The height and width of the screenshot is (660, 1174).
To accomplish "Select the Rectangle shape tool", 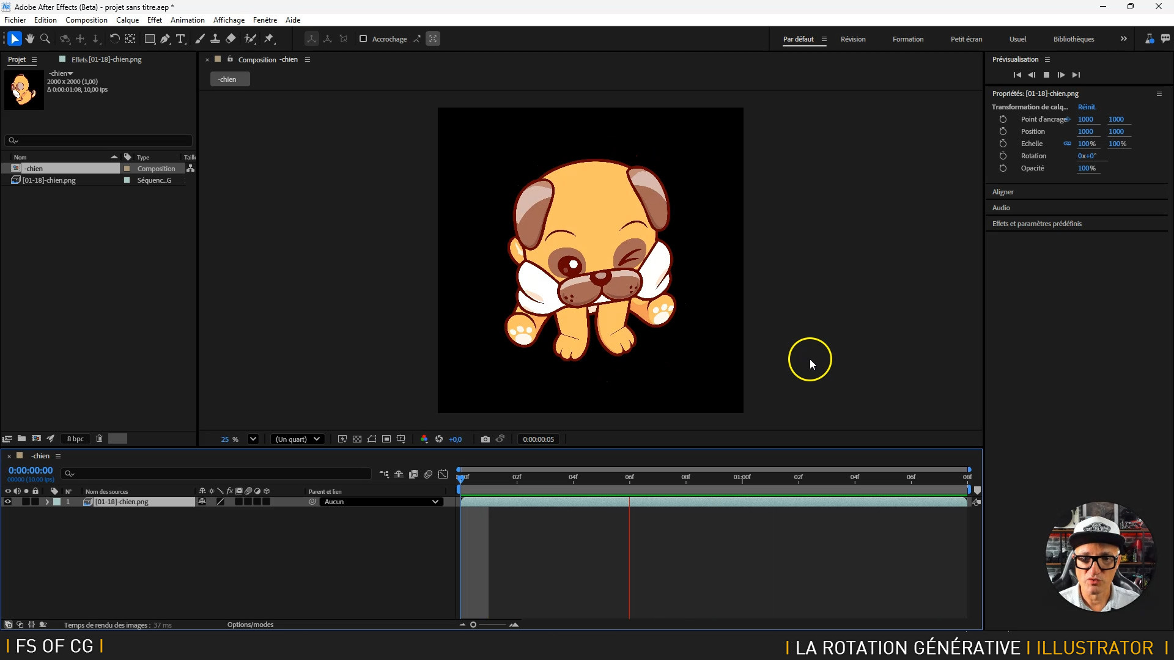I will point(149,38).
